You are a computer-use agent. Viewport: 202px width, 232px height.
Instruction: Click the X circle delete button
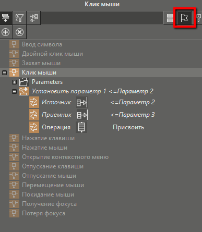pos(19,32)
